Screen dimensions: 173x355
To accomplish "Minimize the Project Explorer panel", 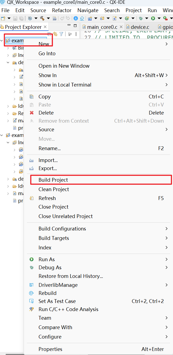I will point(69,25).
